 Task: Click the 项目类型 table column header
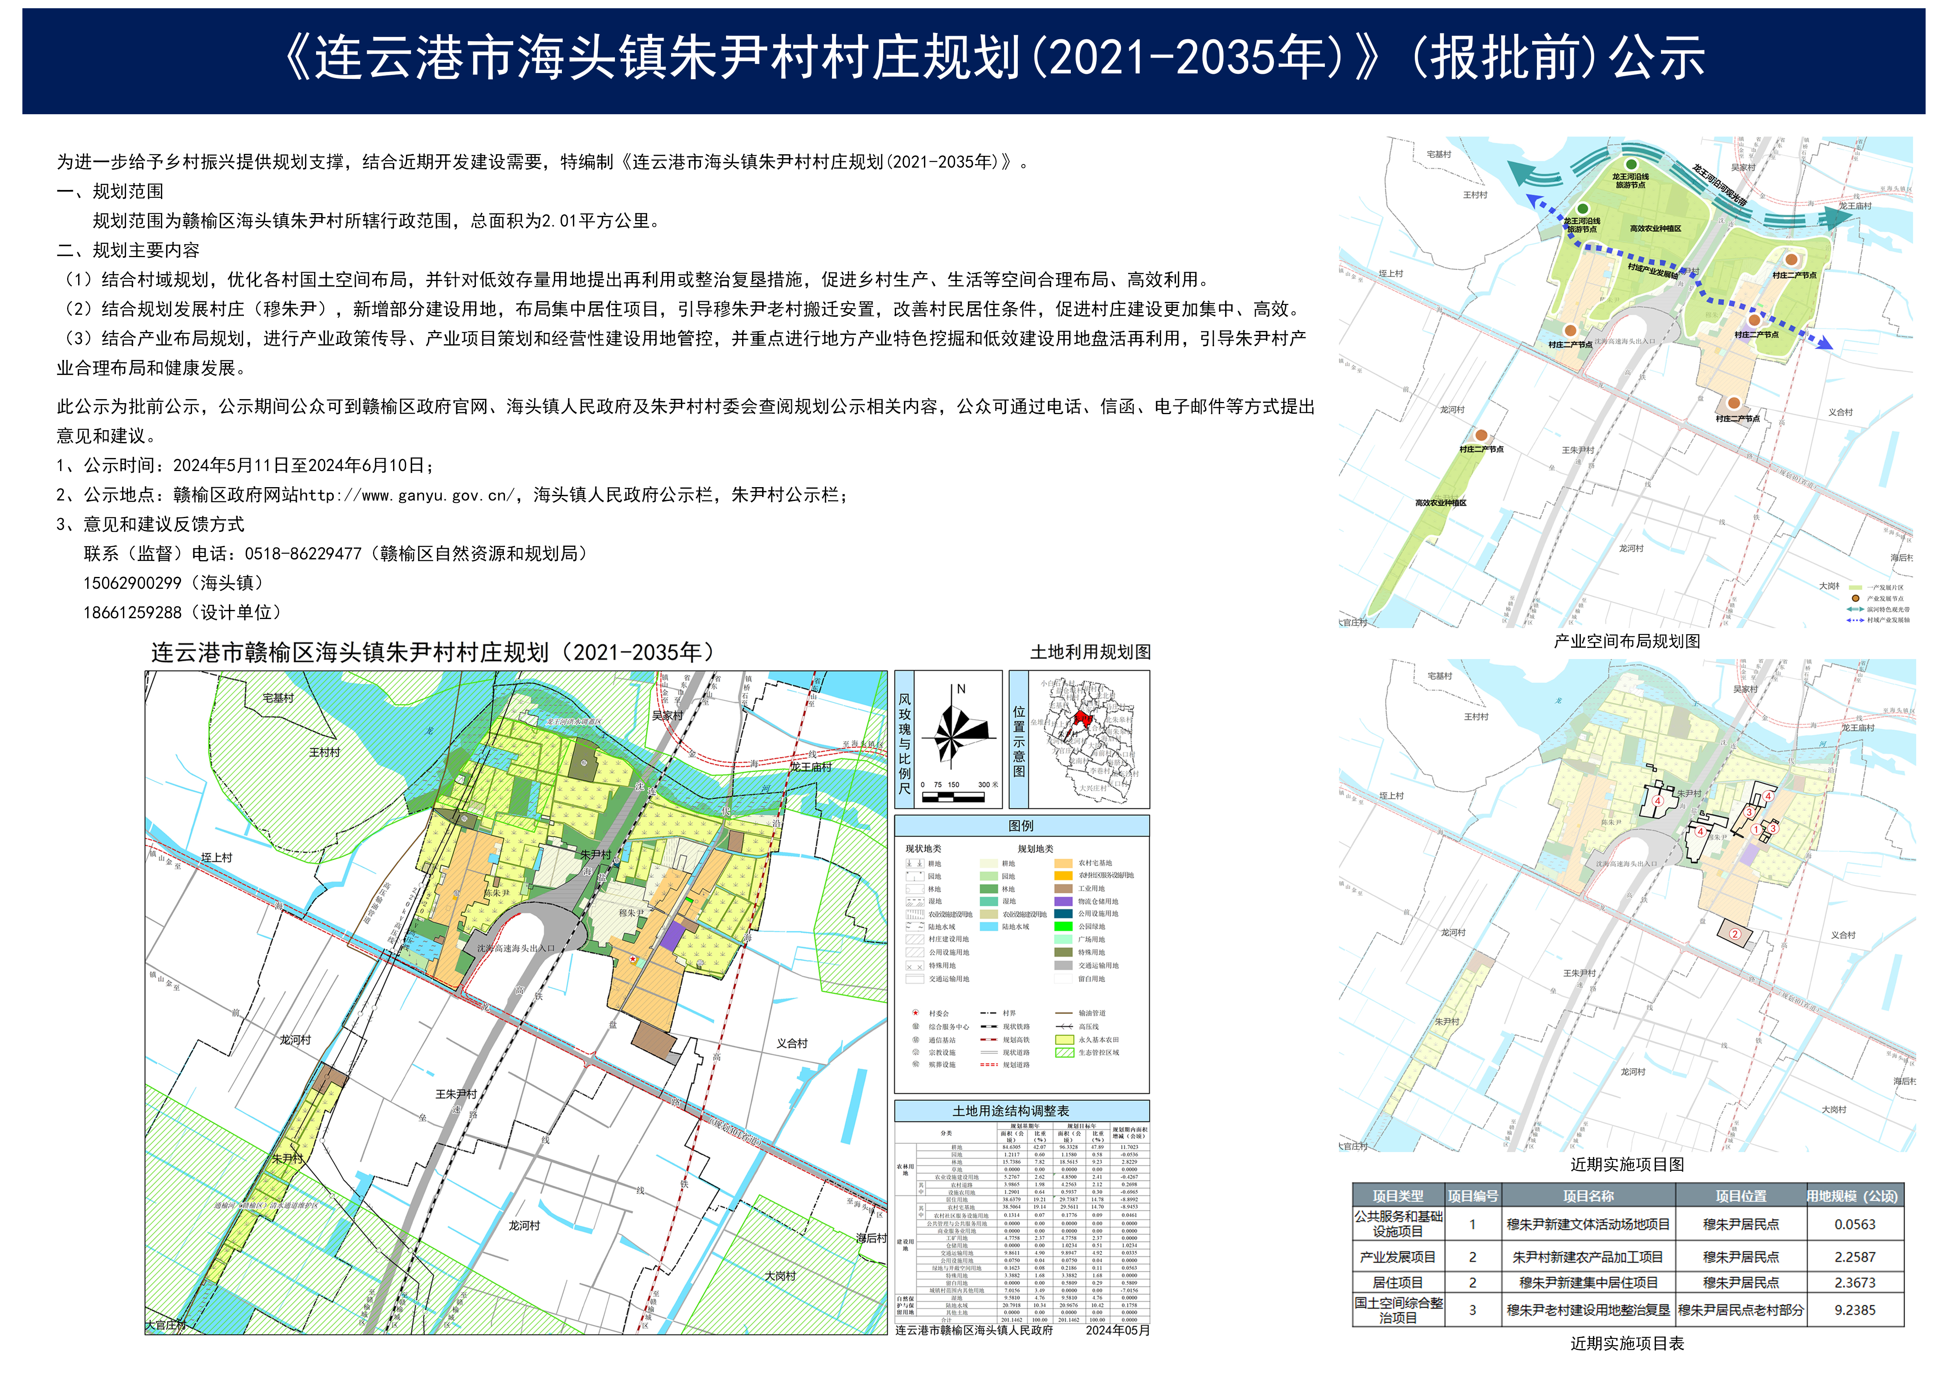[1398, 1196]
